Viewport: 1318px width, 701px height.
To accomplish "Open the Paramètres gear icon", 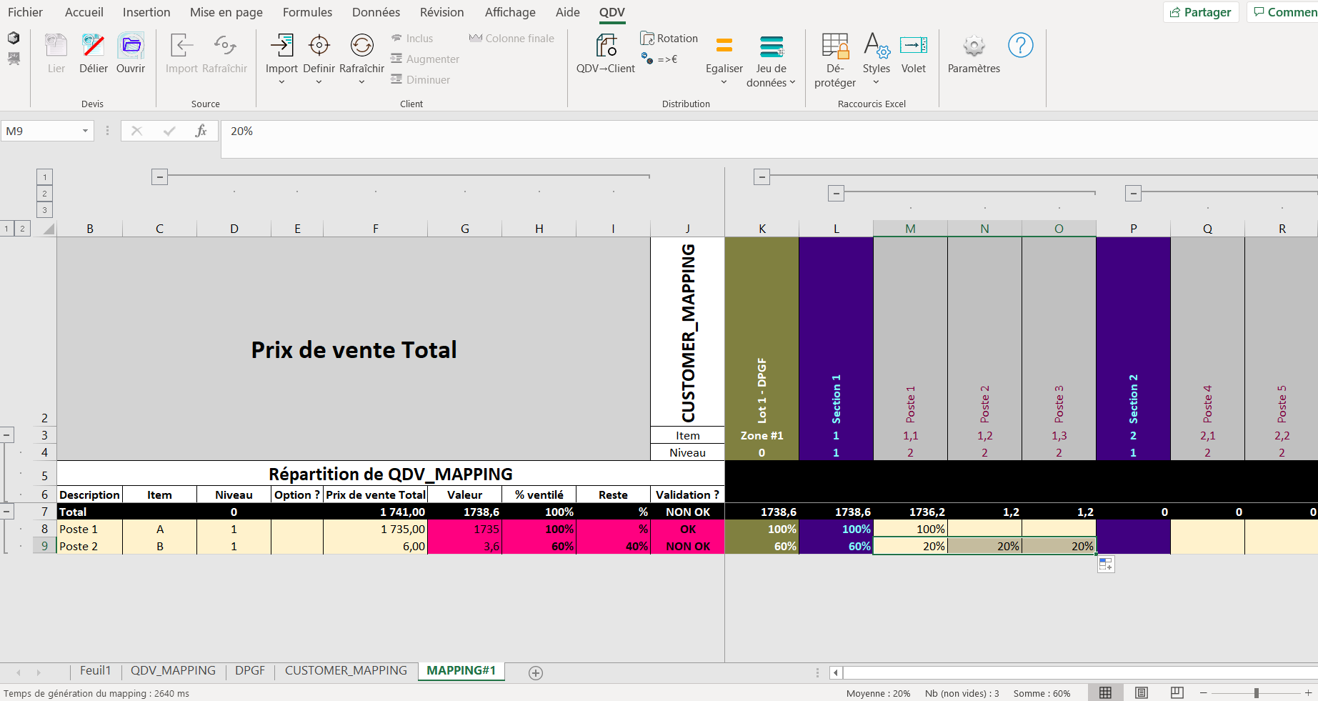I will pos(974,46).
